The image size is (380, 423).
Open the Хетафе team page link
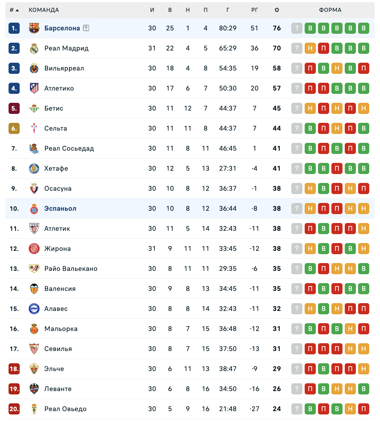(x=56, y=168)
